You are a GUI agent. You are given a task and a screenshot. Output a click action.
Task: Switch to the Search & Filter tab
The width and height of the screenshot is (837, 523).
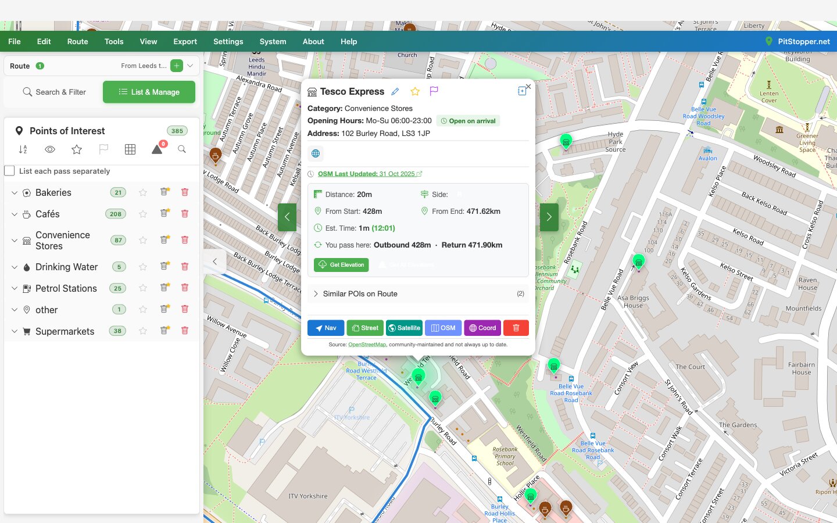tap(54, 92)
